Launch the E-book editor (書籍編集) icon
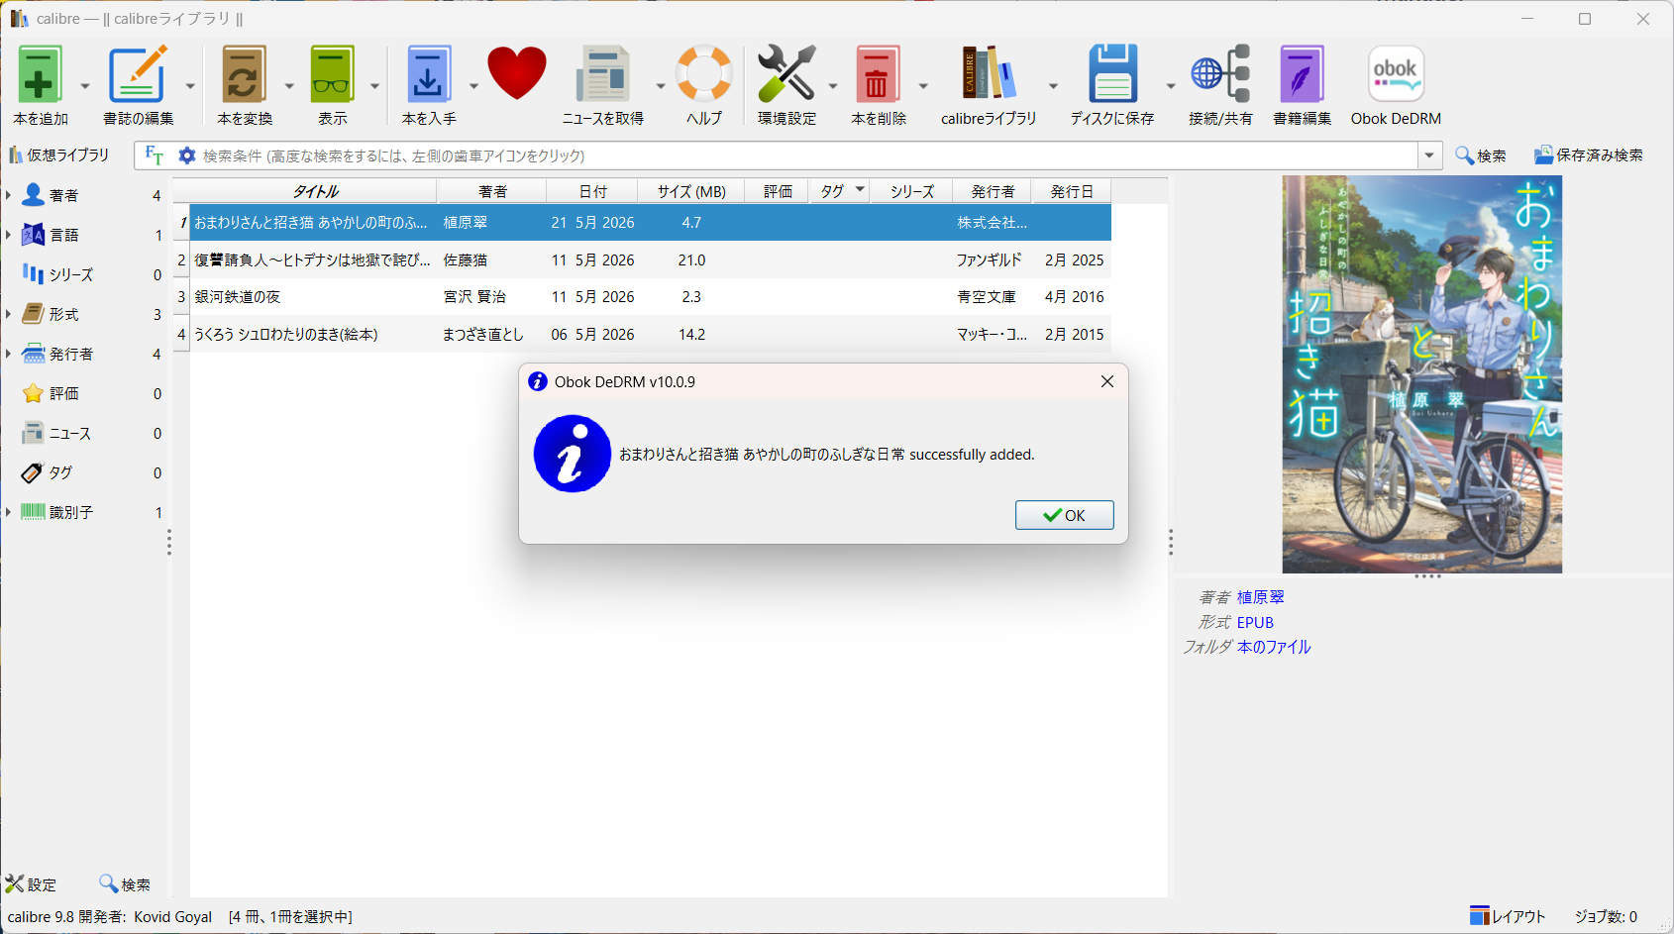 (x=1302, y=75)
